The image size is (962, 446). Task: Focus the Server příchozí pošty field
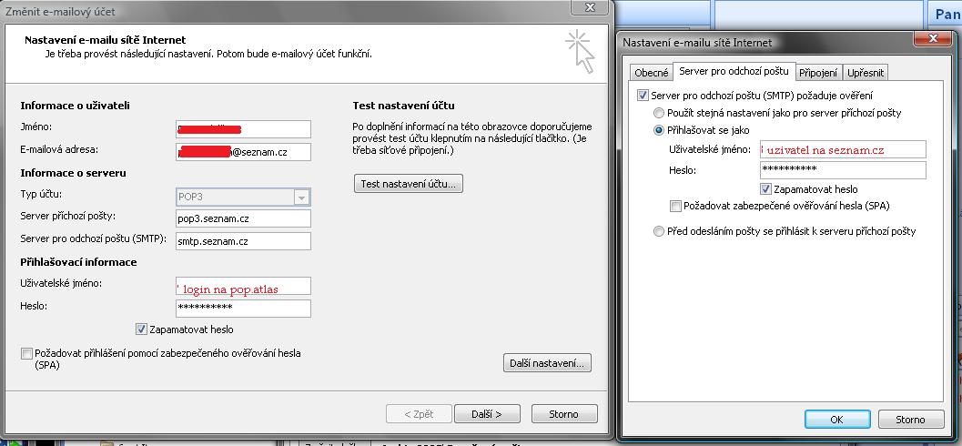click(243, 218)
